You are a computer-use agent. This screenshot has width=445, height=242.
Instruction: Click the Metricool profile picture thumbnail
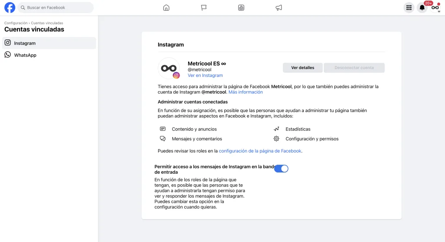point(169,68)
